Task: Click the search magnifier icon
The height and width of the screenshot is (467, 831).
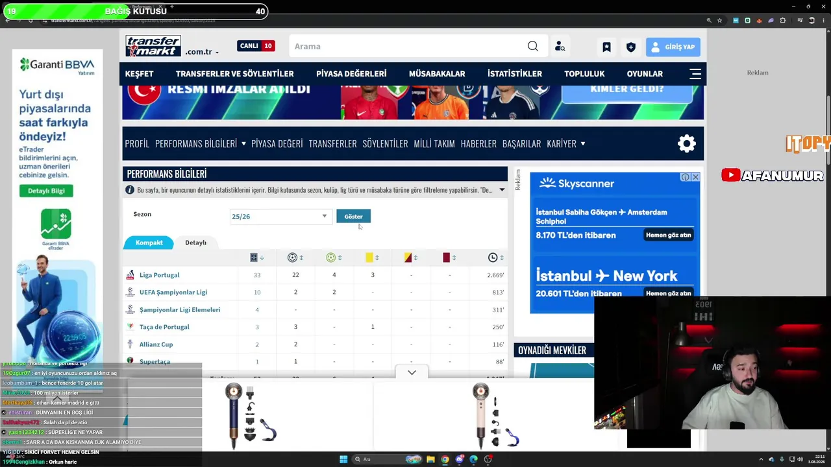Action: tap(533, 46)
